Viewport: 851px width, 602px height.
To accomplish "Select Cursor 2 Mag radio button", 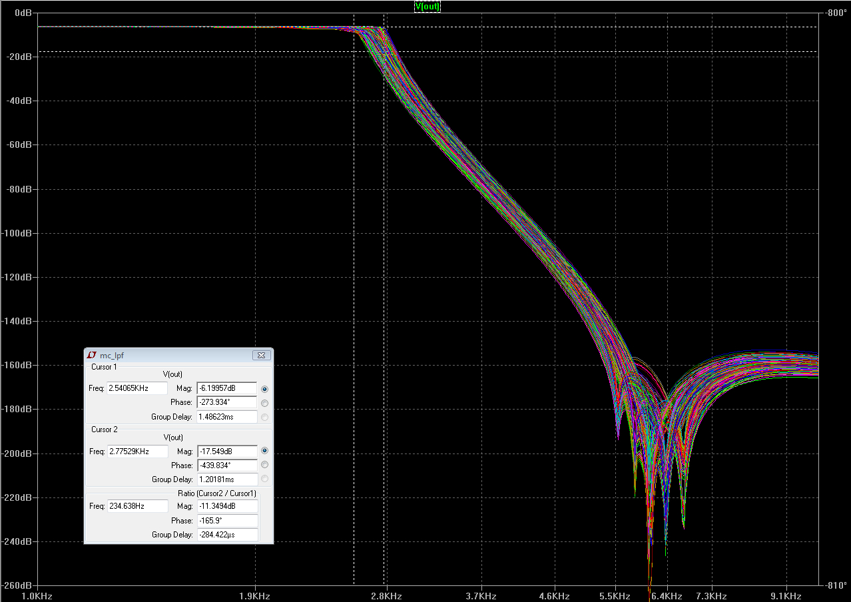I will [265, 451].
